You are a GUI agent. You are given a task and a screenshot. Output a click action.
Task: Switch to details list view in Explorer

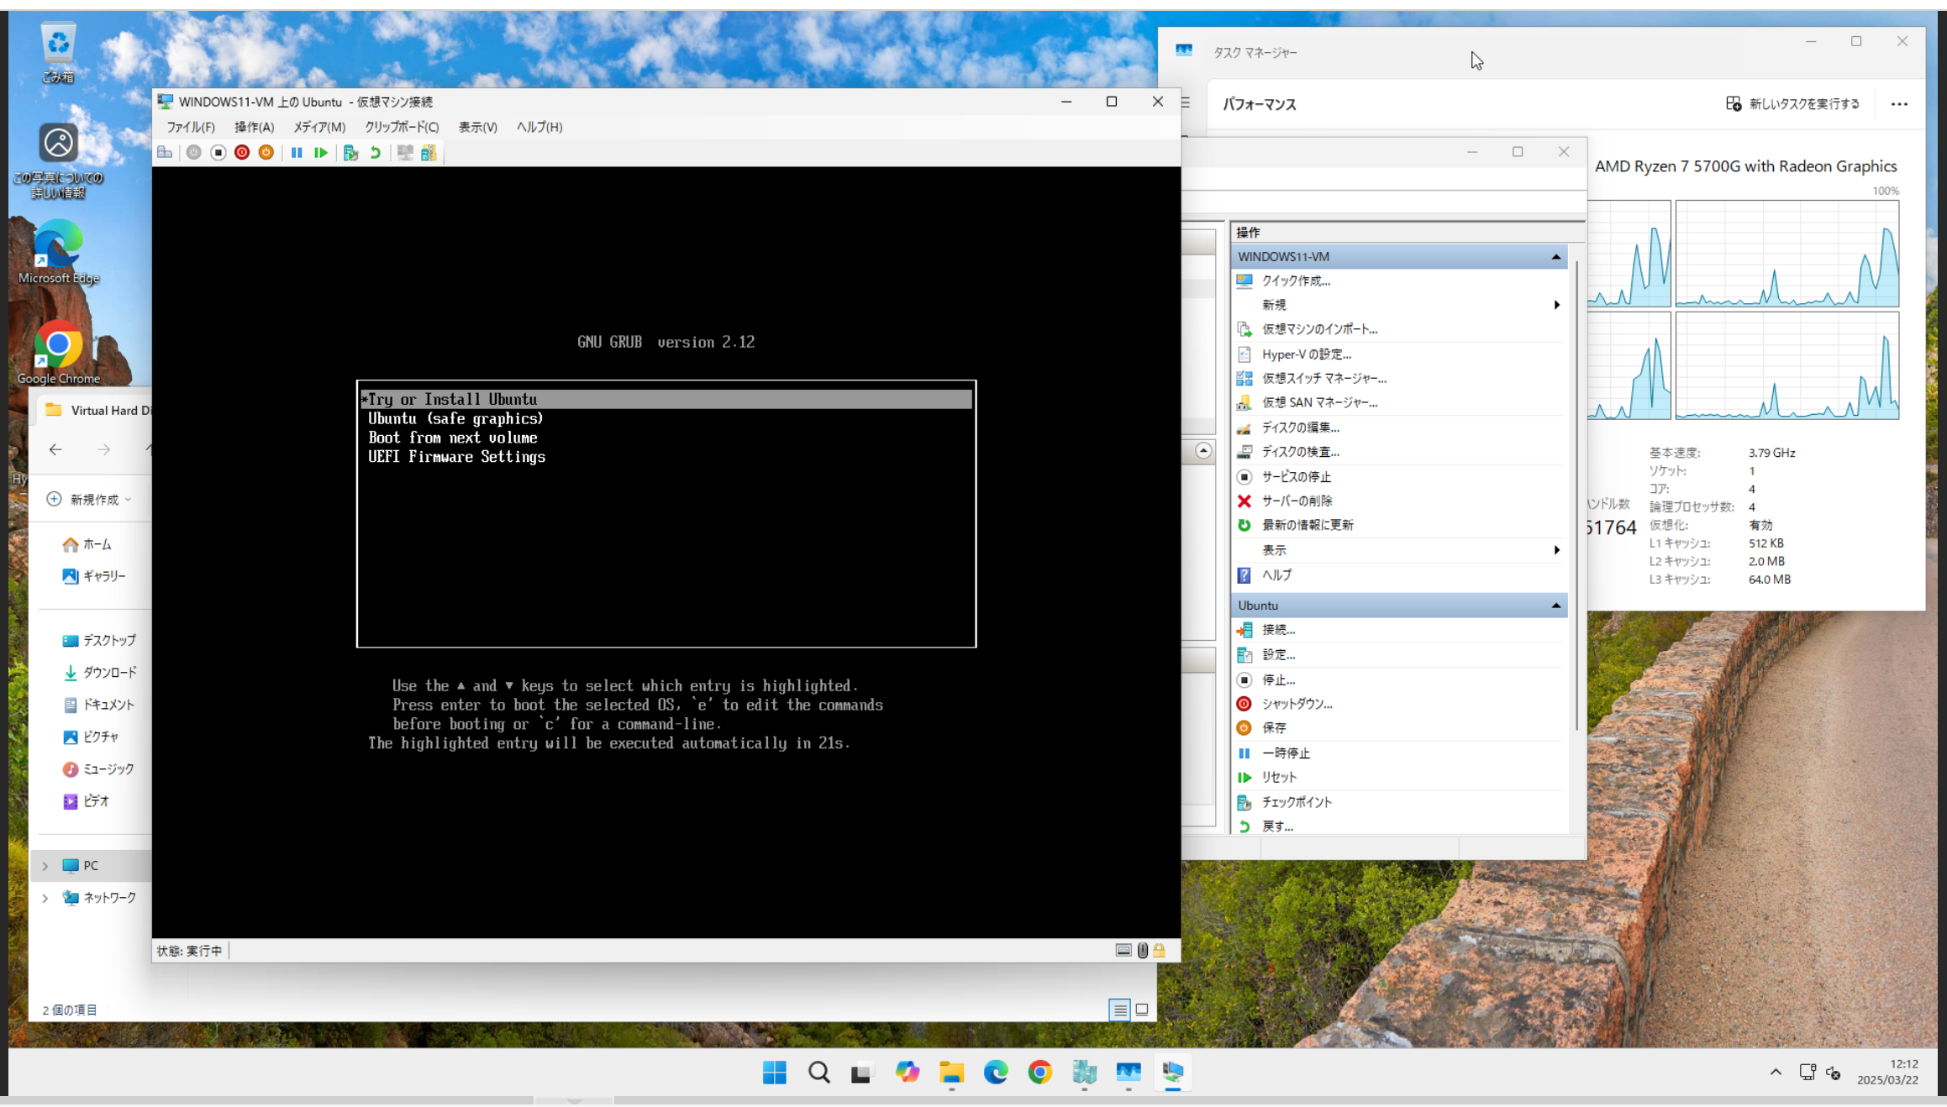(1119, 1010)
